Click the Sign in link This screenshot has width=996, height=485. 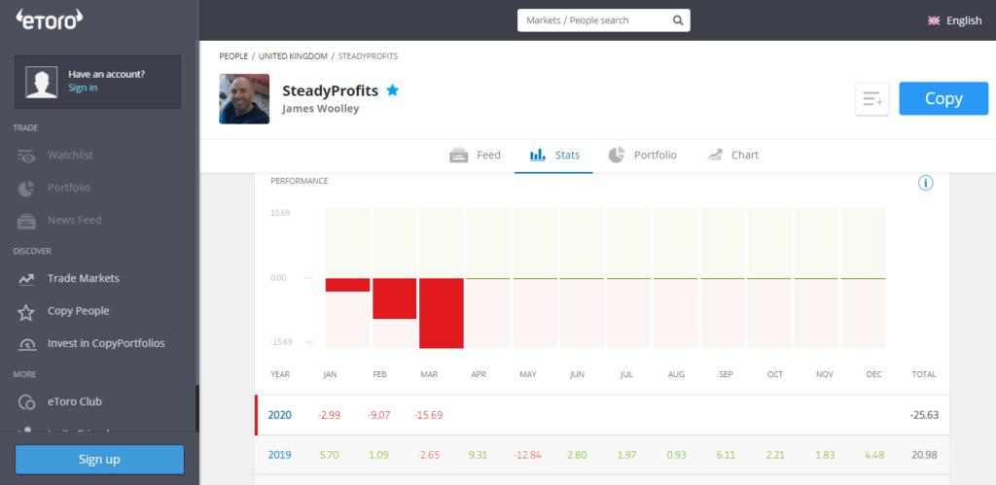pos(84,87)
